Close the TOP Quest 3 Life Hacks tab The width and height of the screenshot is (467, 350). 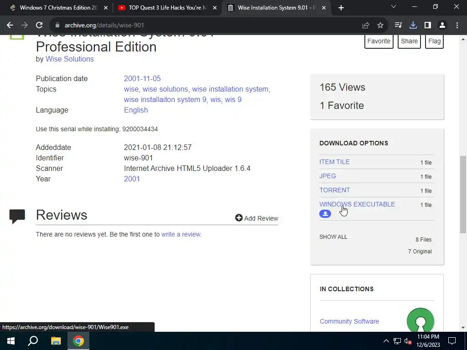tap(215, 8)
